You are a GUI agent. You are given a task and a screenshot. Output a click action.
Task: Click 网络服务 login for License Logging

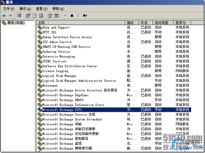(x=182, y=71)
